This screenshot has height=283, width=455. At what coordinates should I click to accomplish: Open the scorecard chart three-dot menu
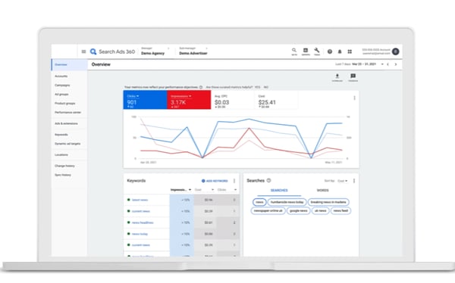(x=354, y=98)
